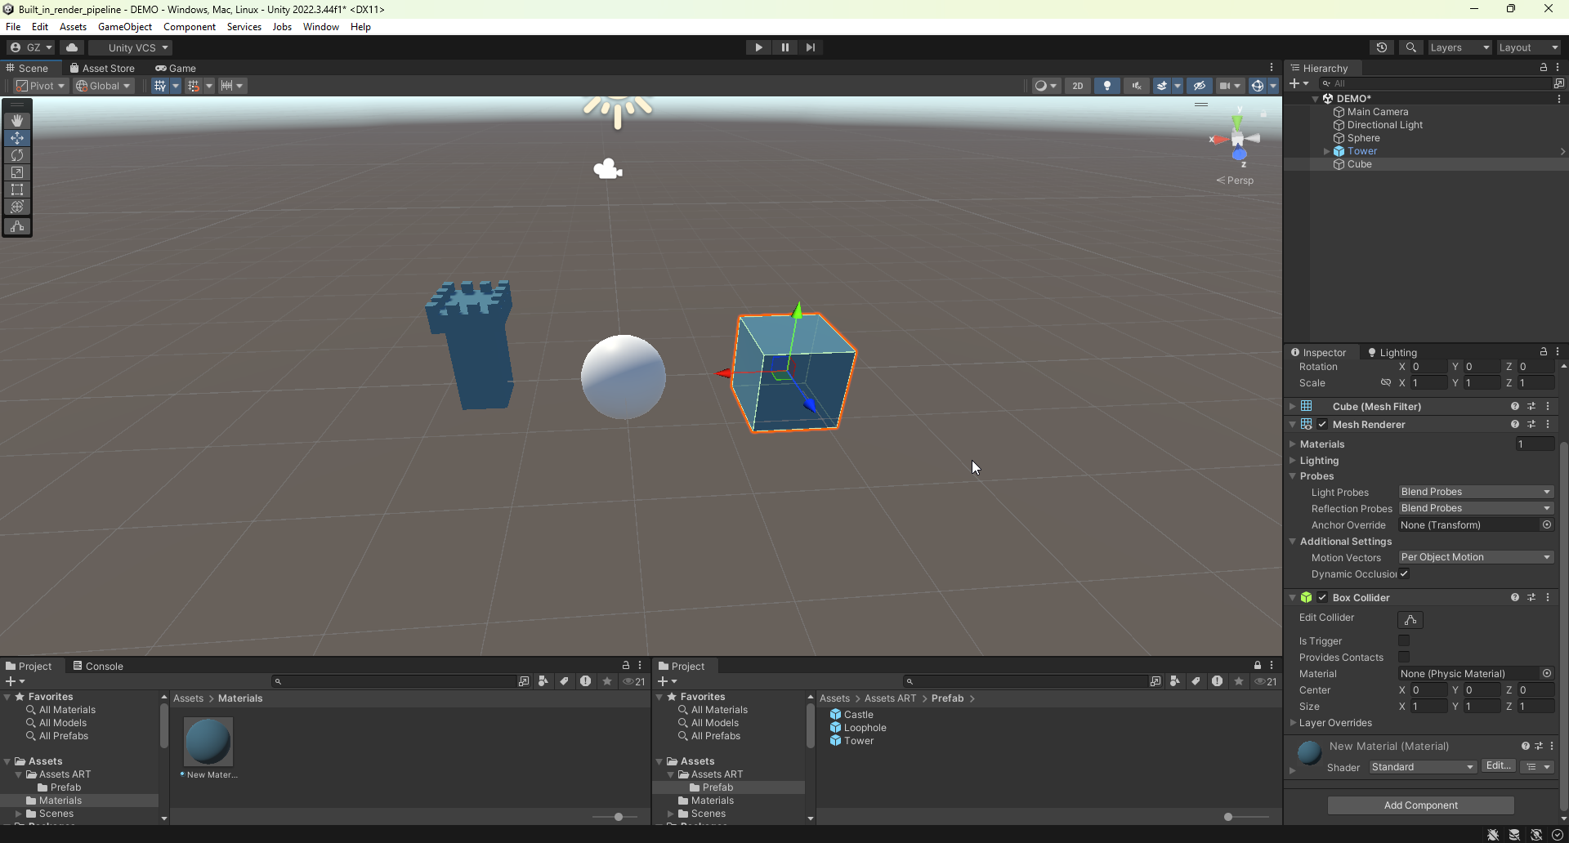1569x843 pixels.
Task: Select the Scale tool
Action: (17, 172)
